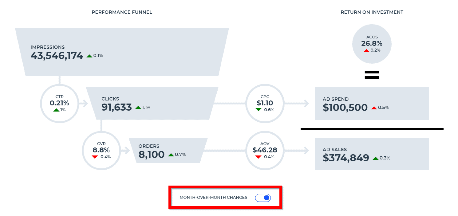This screenshot has width=458, height=216.
Task: Click the green up arrow beside Ad Sales
Action: (375, 158)
